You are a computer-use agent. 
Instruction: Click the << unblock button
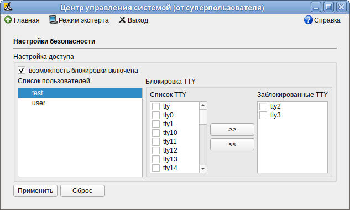[232, 144]
